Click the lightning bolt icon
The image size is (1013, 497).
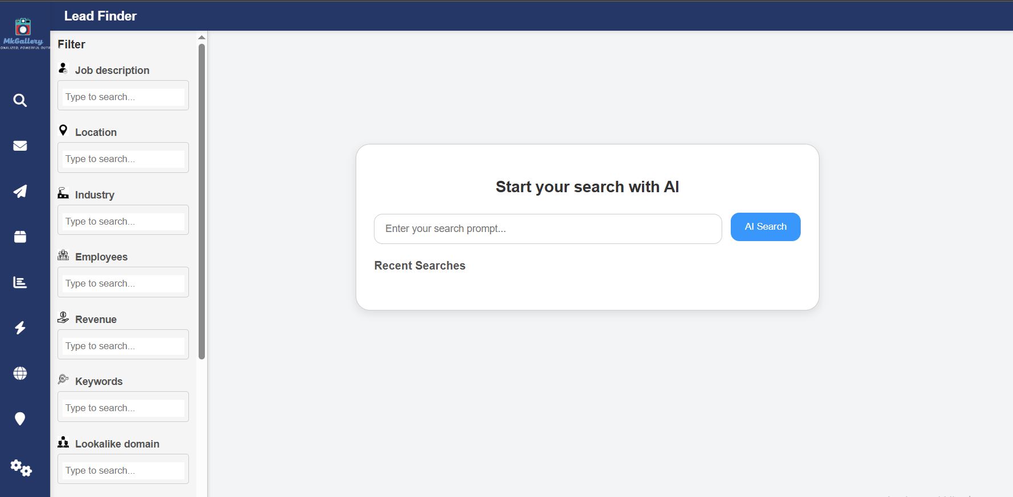[x=20, y=328]
